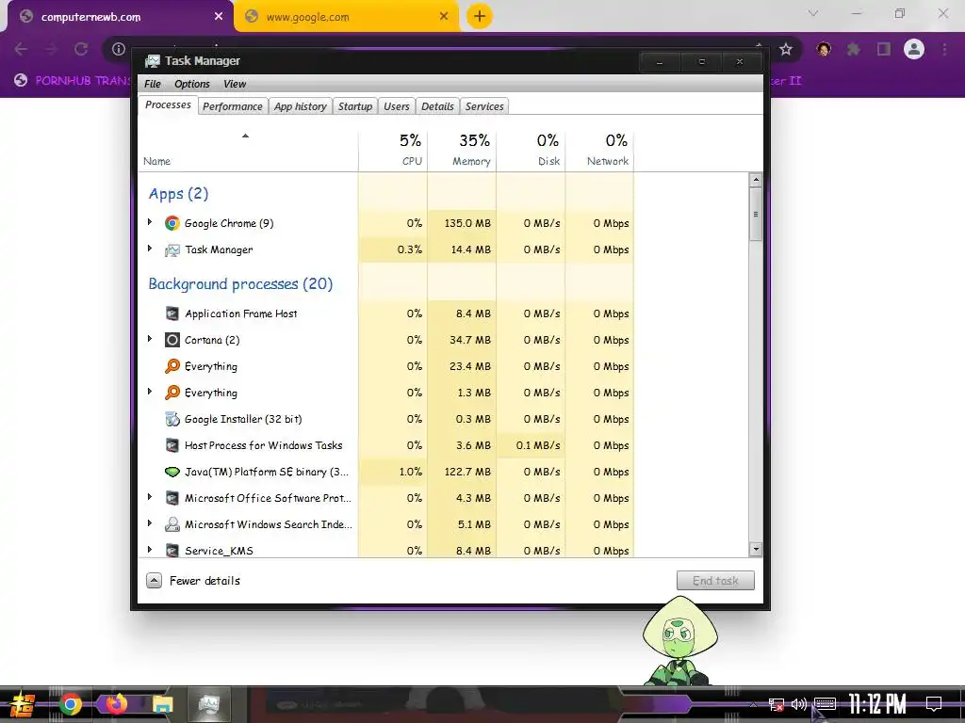Viewport: 965px width, 723px height.
Task: Open a new Chrome tab with plus button
Action: (x=480, y=16)
